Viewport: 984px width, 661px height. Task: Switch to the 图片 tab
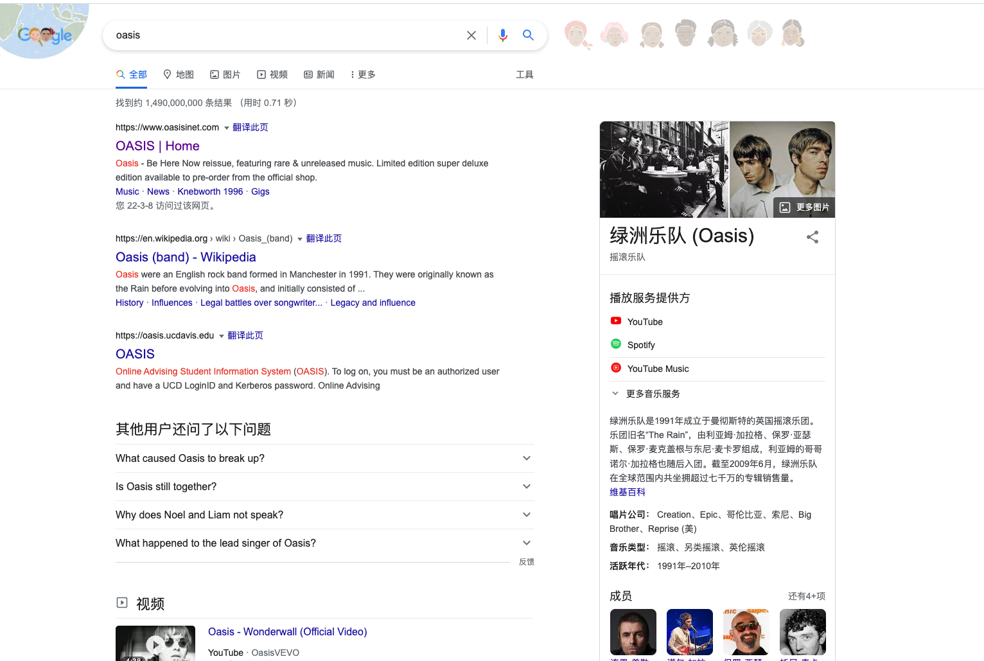pyautogui.click(x=225, y=75)
